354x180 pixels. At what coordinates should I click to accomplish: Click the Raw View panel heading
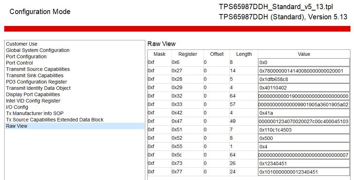(x=161, y=44)
